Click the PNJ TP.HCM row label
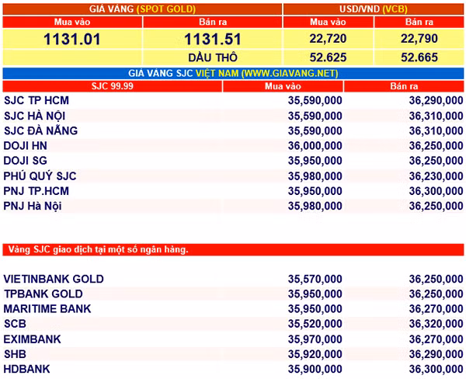This screenshot has height=379, width=466. tap(37, 191)
